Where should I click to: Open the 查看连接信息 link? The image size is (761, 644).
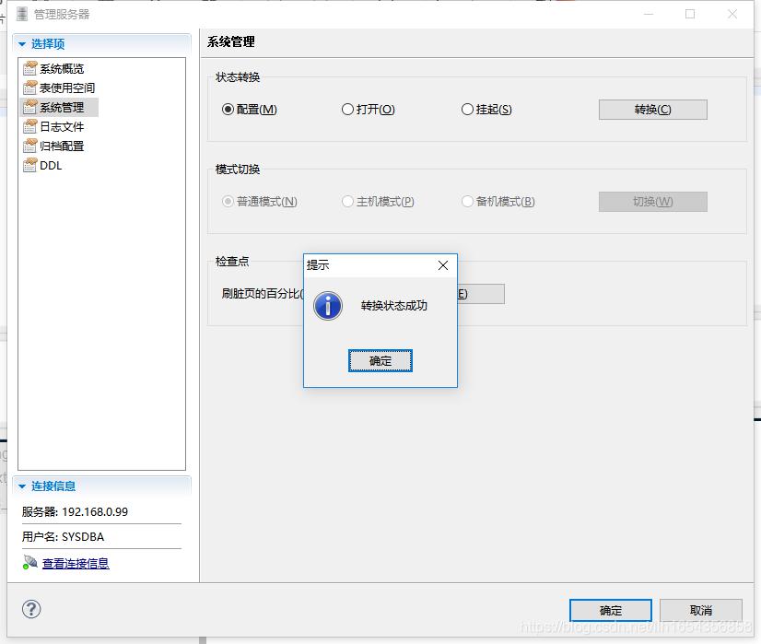coord(76,563)
